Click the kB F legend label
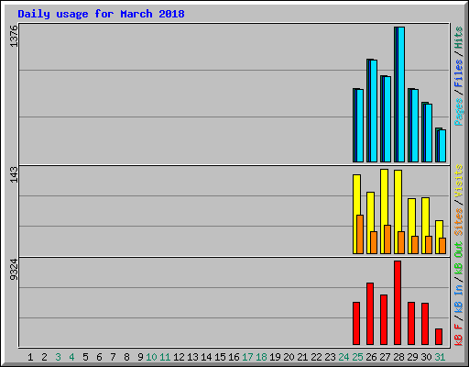Image resolution: width=469 pixels, height=367 pixels. point(459,335)
